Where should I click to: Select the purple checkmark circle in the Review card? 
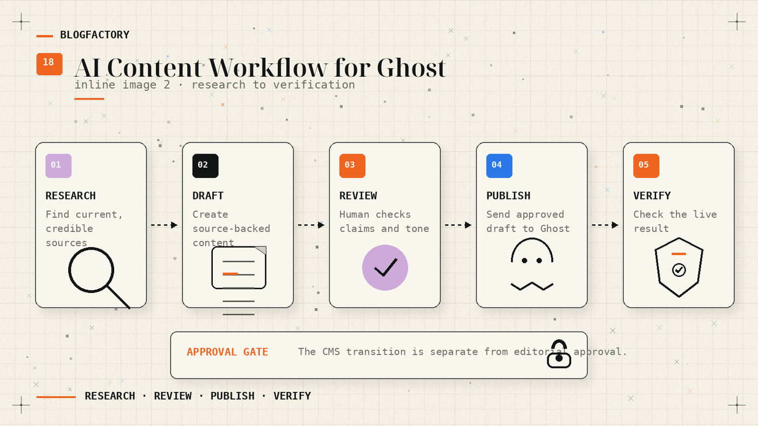click(x=385, y=268)
